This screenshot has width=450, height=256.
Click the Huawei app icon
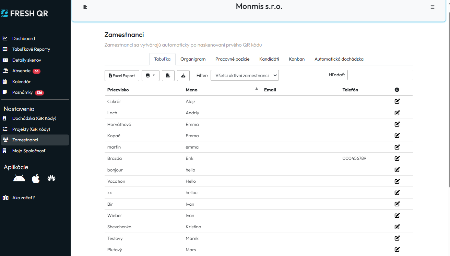pyautogui.click(x=51, y=178)
